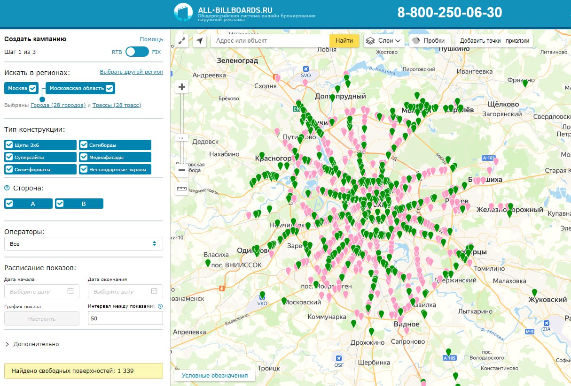Focus the Адрес или объект search field
The height and width of the screenshot is (386, 571).
coord(270,41)
